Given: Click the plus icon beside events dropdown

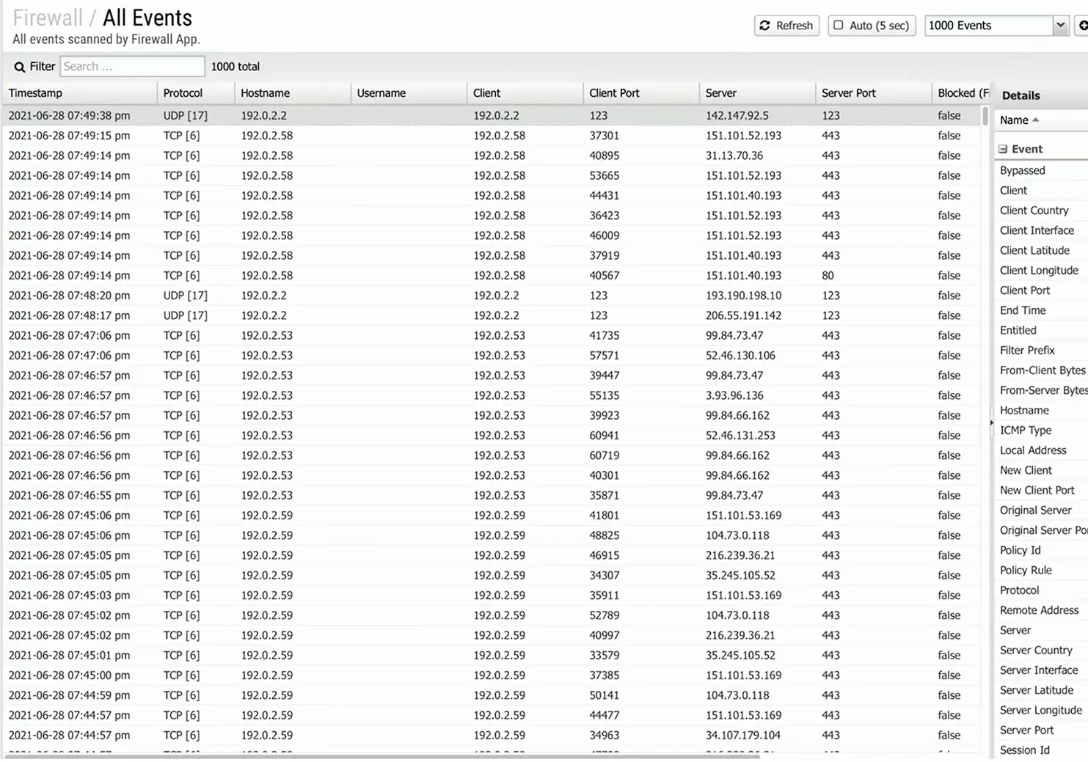Looking at the screenshot, I should click(1082, 26).
